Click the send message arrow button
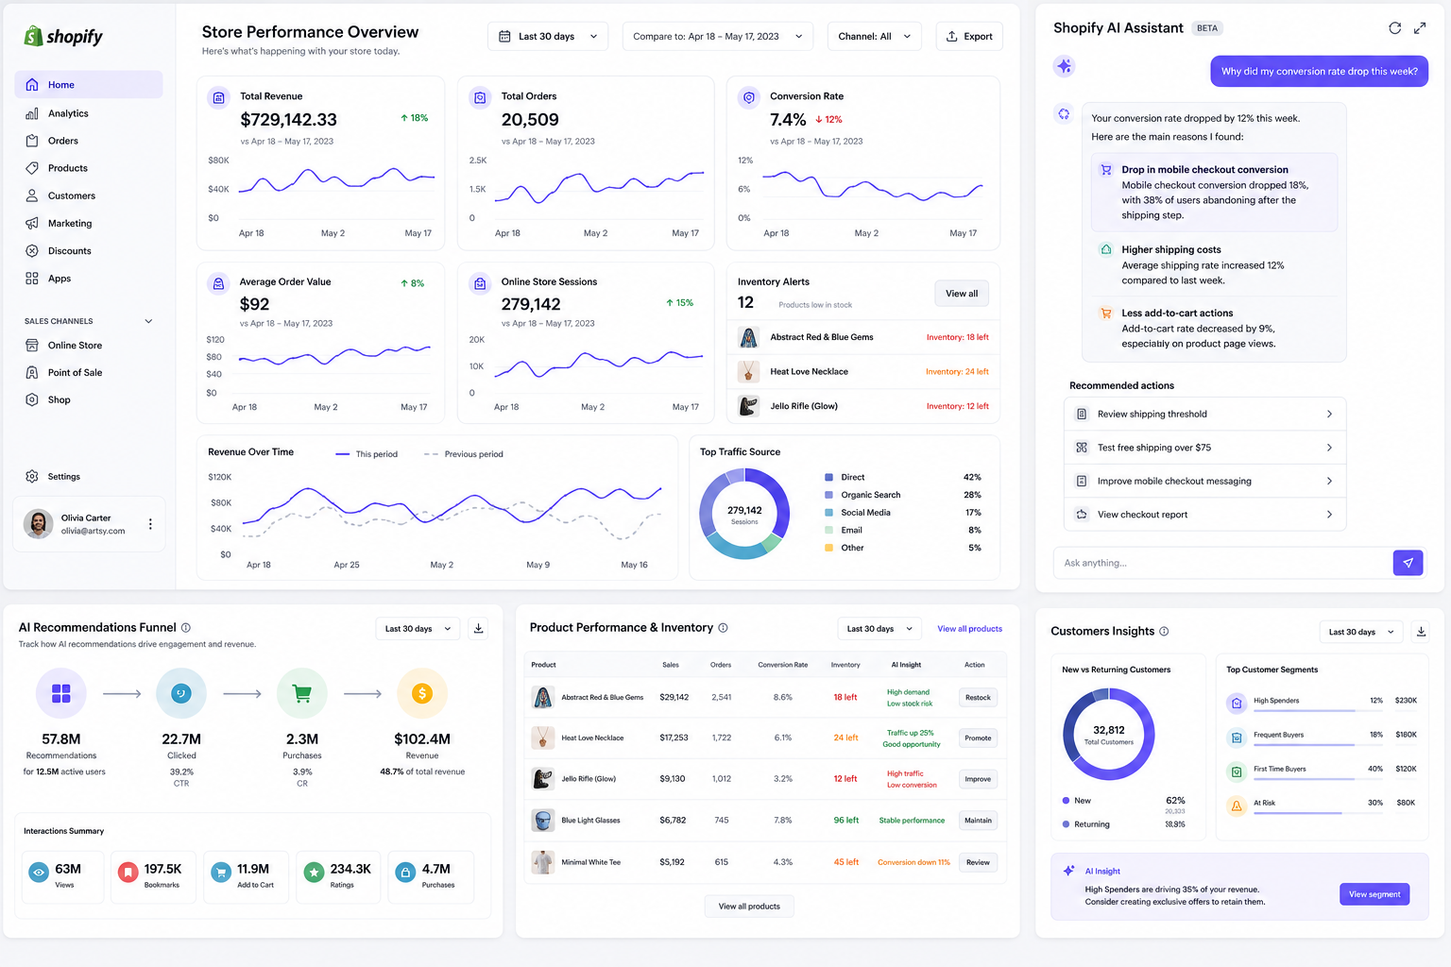 coord(1408,563)
